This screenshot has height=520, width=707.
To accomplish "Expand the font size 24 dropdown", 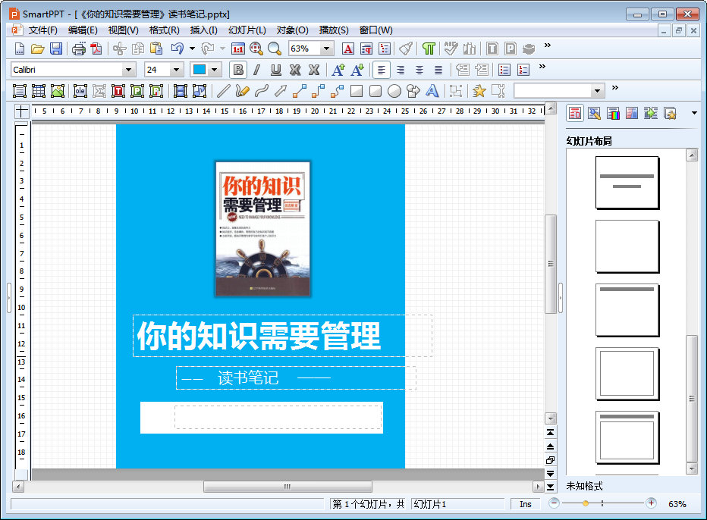I will point(177,70).
